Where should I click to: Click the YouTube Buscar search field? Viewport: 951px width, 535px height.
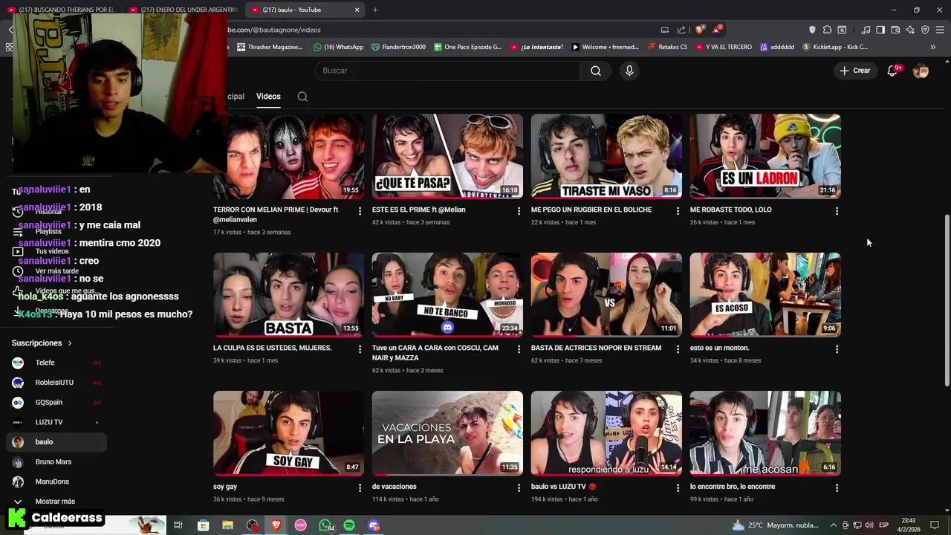[448, 71]
